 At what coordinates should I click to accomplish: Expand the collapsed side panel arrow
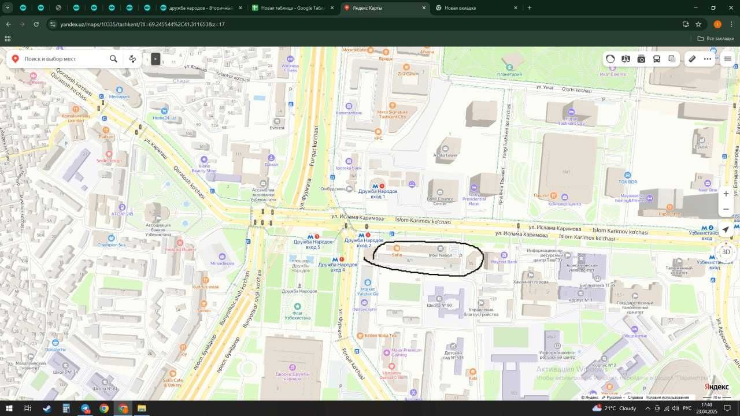click(x=155, y=59)
